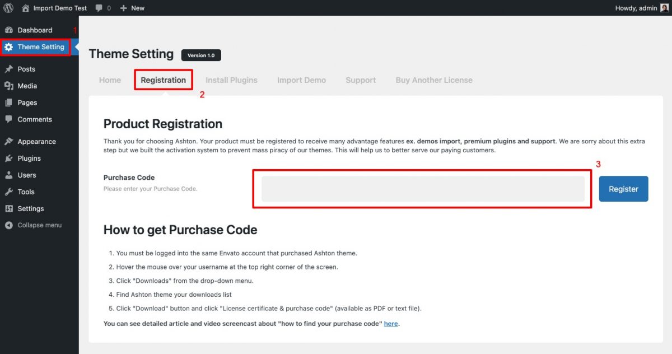This screenshot has width=672, height=354.
Task: Click the Appearance paintbrush icon
Action: click(x=9, y=141)
